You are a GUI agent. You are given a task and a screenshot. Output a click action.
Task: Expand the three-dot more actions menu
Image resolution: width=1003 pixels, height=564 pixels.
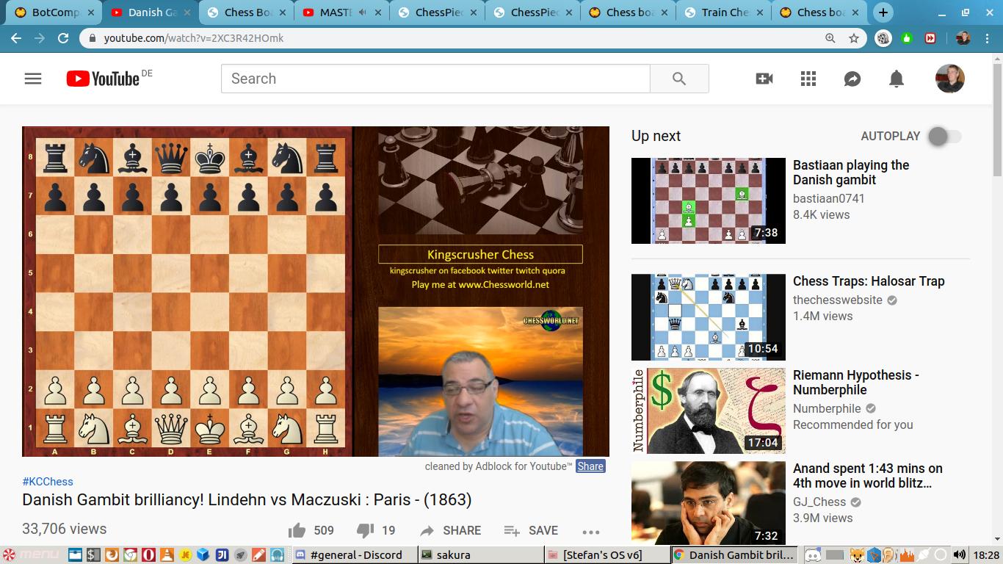click(x=591, y=531)
